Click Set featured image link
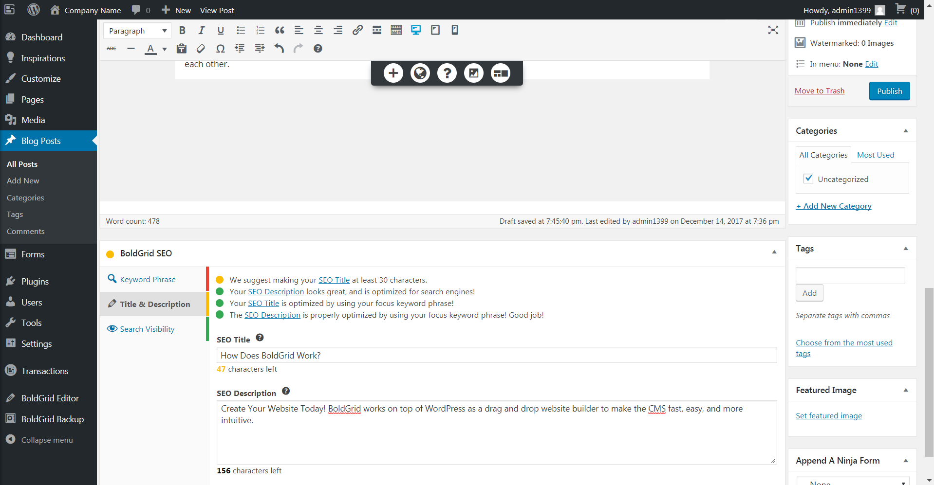This screenshot has width=934, height=485. coord(828,416)
